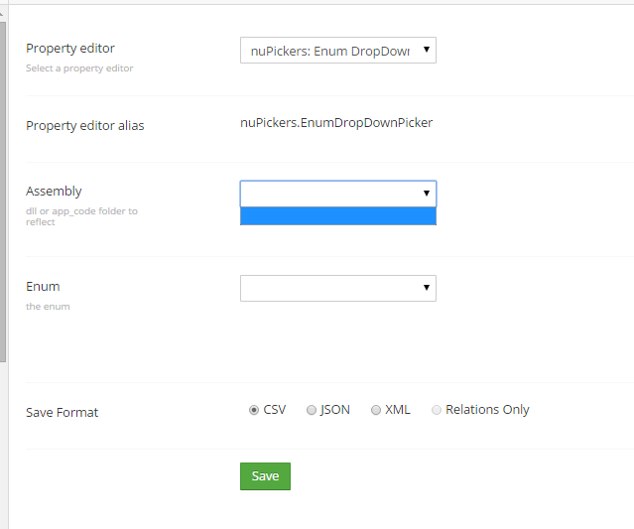Click the Save Format label

62,412
